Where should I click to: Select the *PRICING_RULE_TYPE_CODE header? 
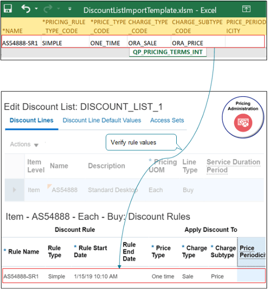[x=65, y=26]
